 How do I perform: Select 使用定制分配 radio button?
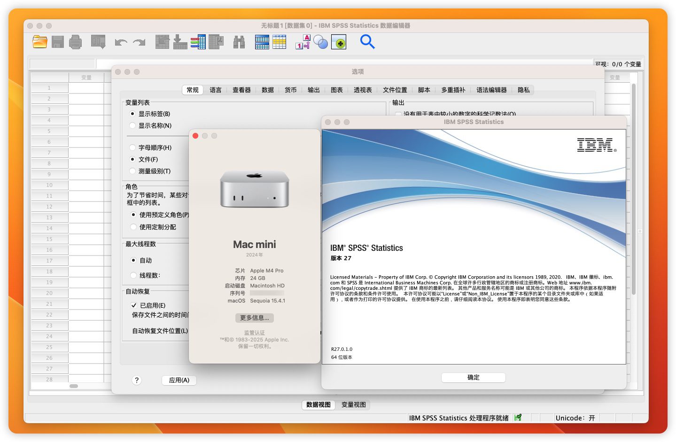pos(133,227)
